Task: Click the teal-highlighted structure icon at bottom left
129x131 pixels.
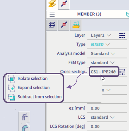Action: [25, 128]
